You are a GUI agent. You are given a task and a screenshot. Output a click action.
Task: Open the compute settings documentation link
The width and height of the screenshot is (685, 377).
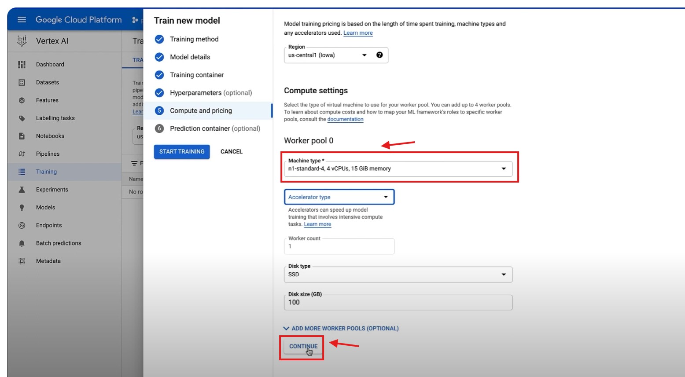[345, 119]
